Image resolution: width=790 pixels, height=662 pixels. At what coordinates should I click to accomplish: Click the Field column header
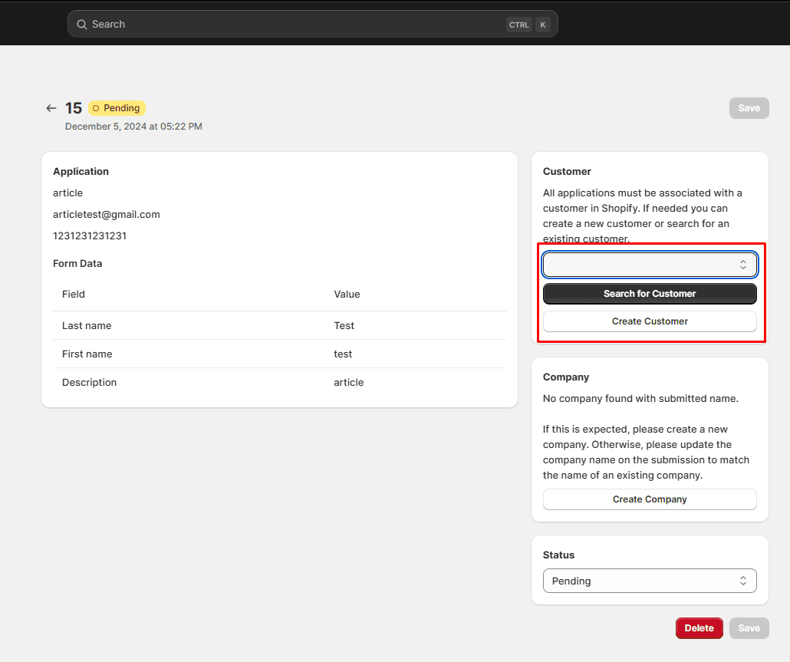[x=74, y=295]
